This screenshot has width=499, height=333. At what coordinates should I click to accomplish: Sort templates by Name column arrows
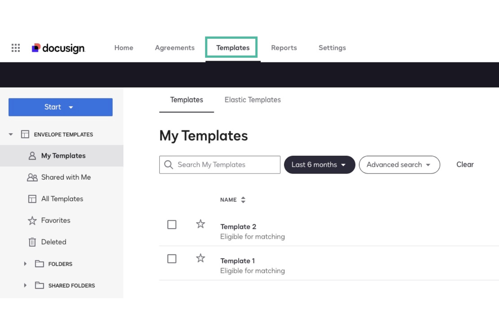click(x=243, y=200)
